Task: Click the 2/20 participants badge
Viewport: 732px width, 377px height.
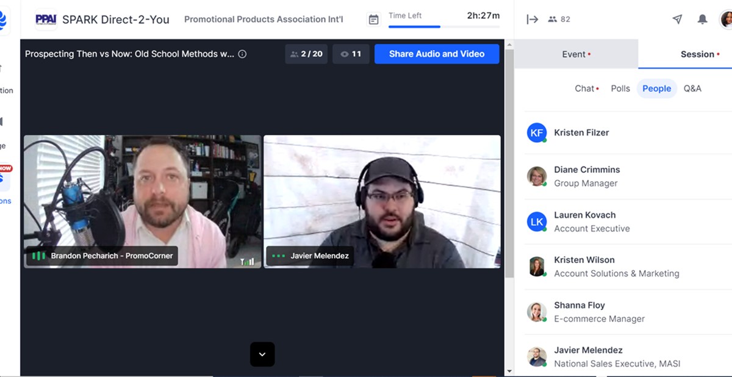Action: point(306,54)
